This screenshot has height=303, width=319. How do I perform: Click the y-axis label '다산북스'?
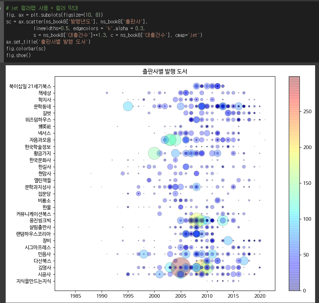pos(43,261)
